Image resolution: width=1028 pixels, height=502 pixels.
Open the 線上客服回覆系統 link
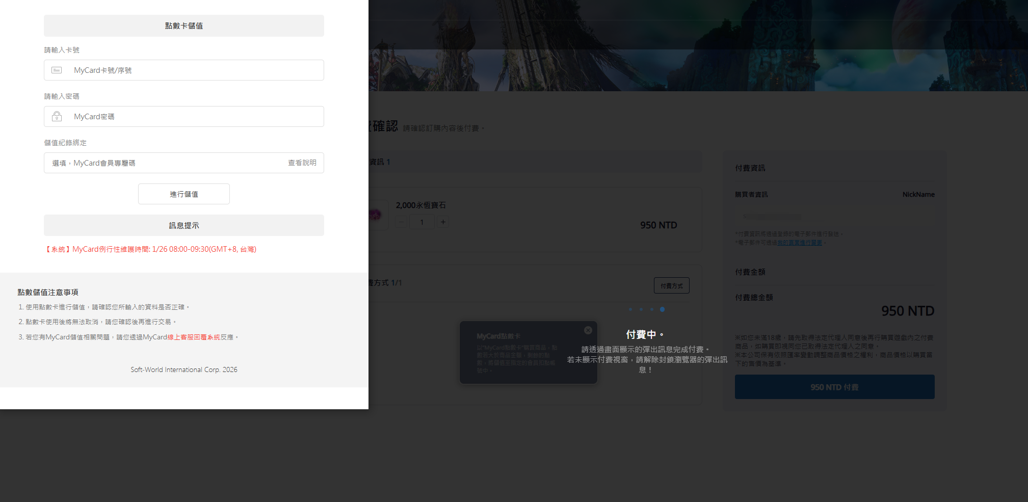[x=194, y=337]
